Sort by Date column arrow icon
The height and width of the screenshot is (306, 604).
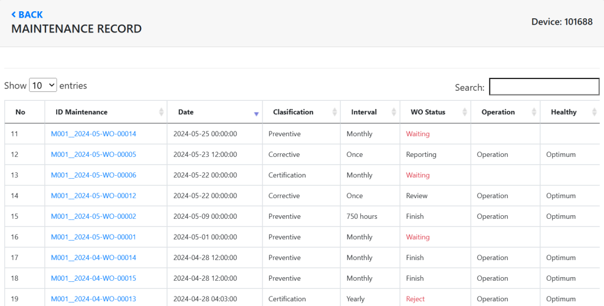[x=256, y=113]
